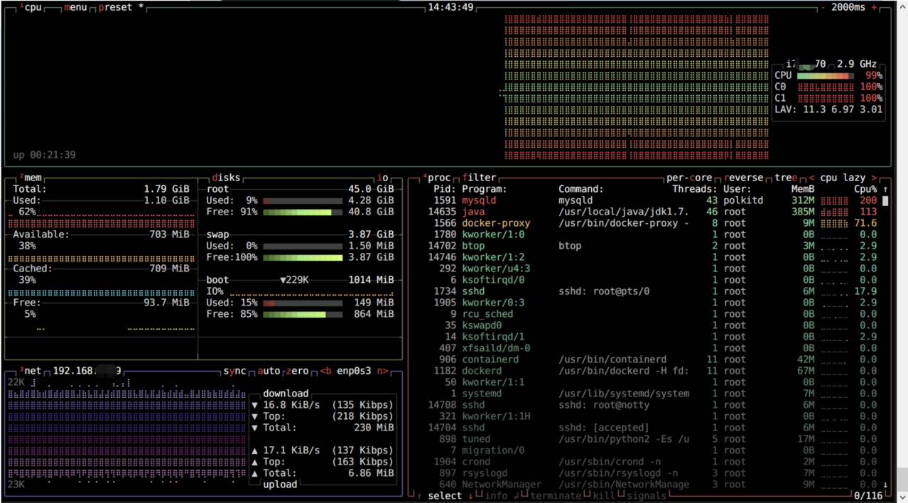Switch to next network interface with n arrow
The image size is (908, 503).
pyautogui.click(x=382, y=371)
